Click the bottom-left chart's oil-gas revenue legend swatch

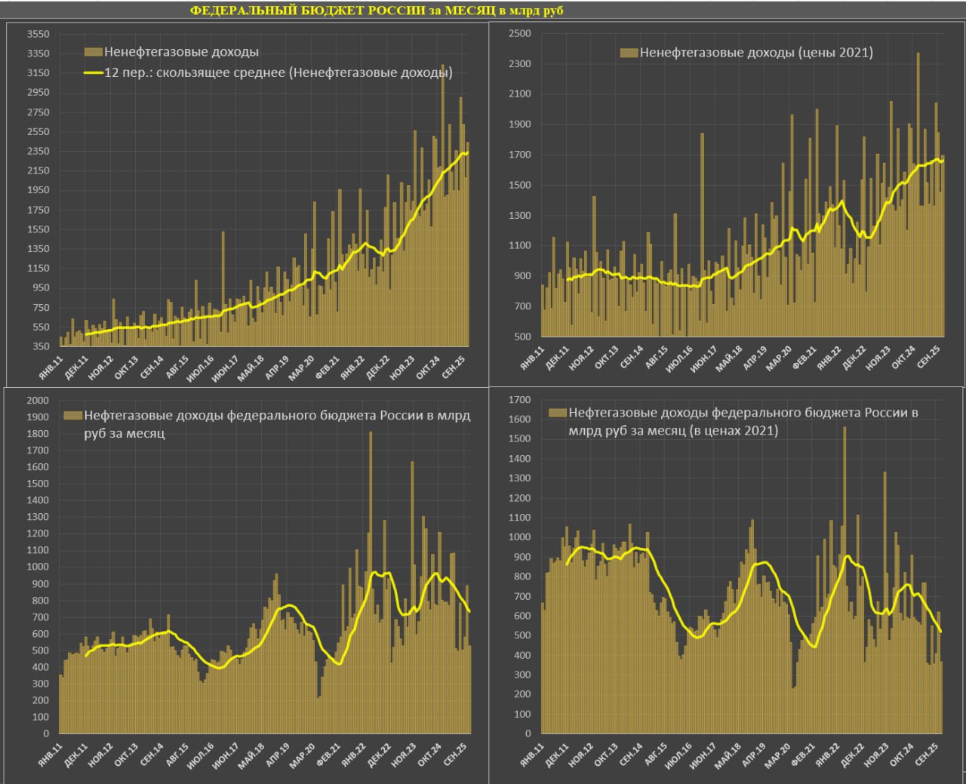point(72,416)
